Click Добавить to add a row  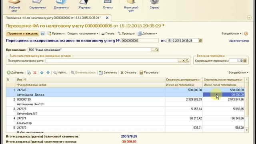click(x=15, y=72)
